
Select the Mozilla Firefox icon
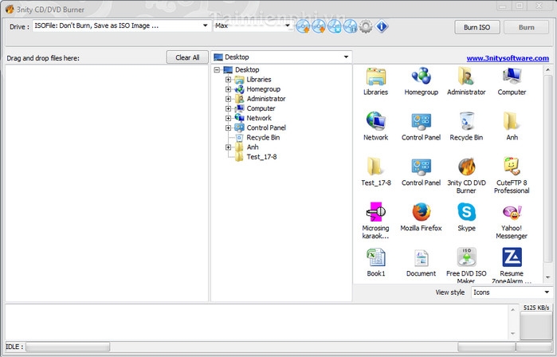tap(421, 212)
